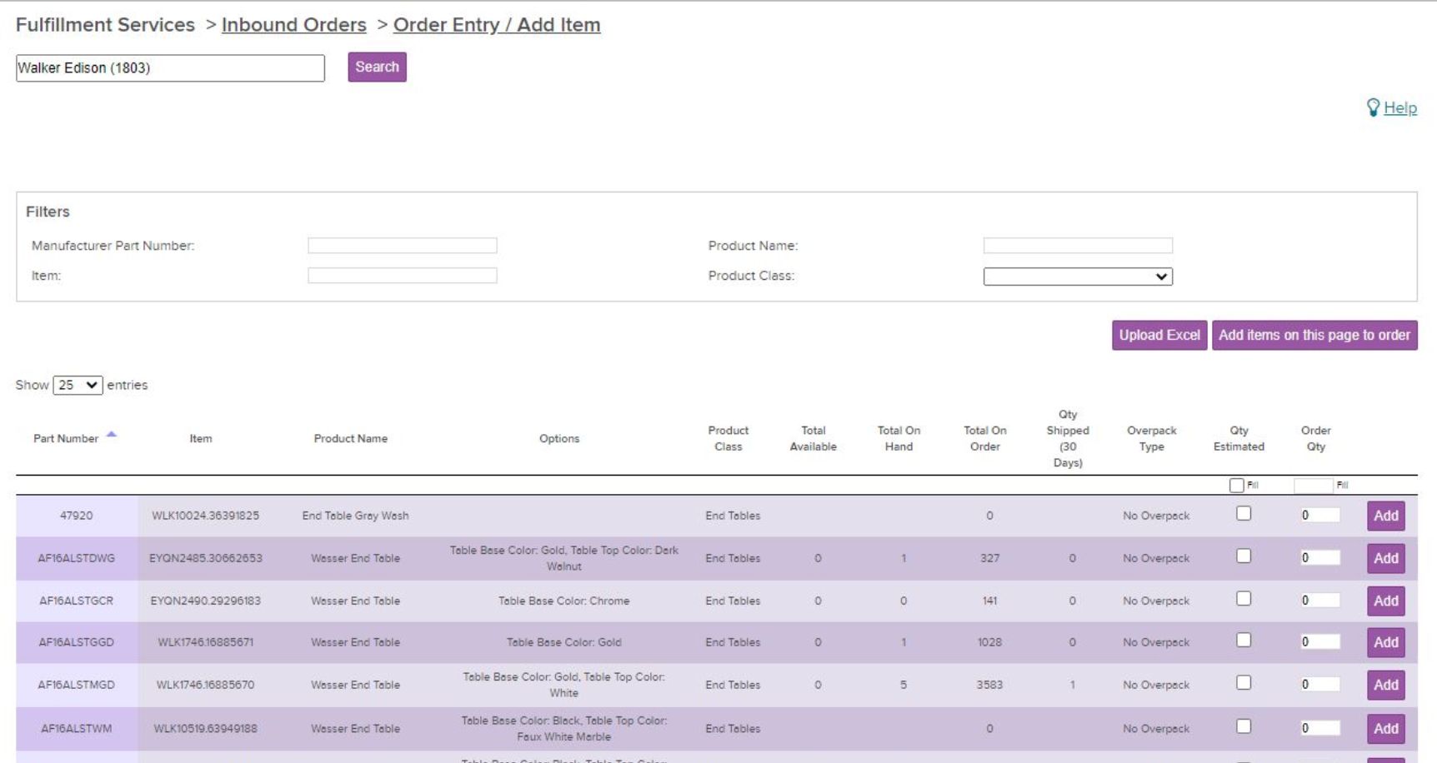Check Qty Estimated for AF16ALSTMGD row
This screenshot has width=1437, height=763.
[x=1244, y=682]
